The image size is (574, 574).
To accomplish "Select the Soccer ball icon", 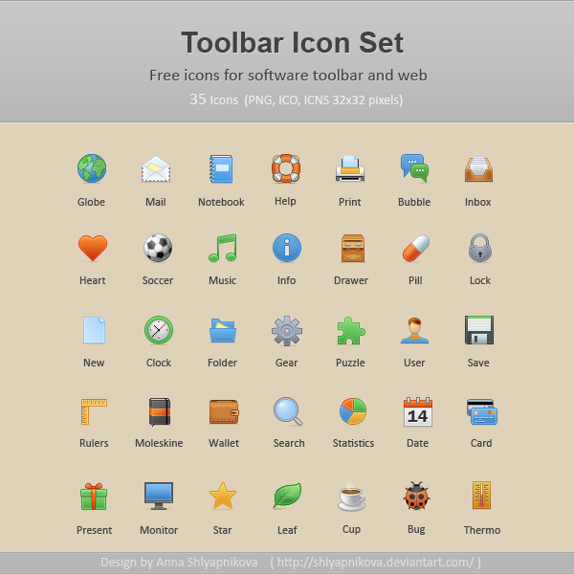I will click(158, 248).
